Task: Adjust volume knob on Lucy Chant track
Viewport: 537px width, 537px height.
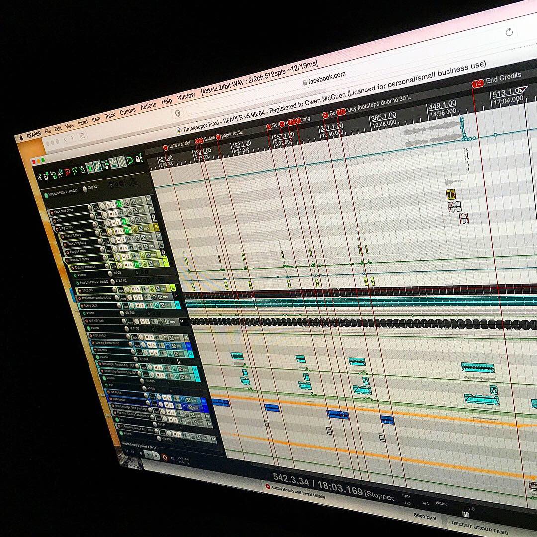Action: 95,225
